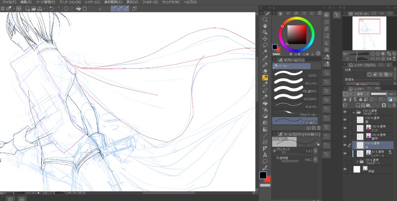Switch to the ナビゲーター tab
Screen dimensions: 397x201
tap(359, 14)
